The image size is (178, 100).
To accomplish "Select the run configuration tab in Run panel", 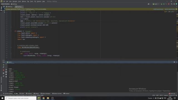I will pyautogui.click(x=10, y=62).
